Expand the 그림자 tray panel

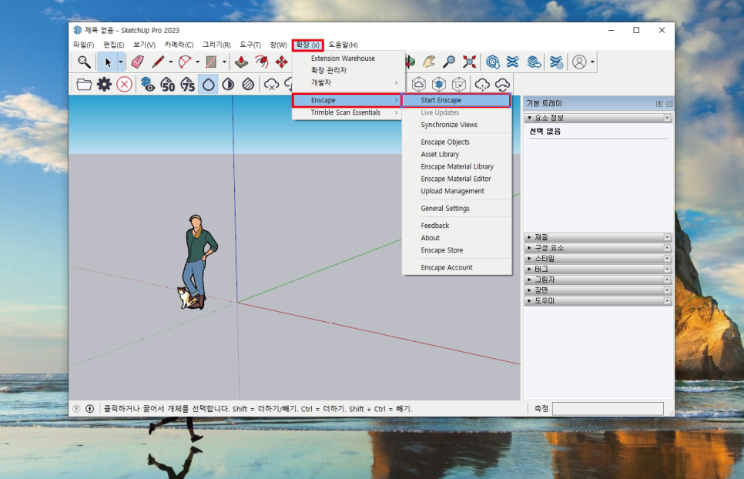pos(530,280)
